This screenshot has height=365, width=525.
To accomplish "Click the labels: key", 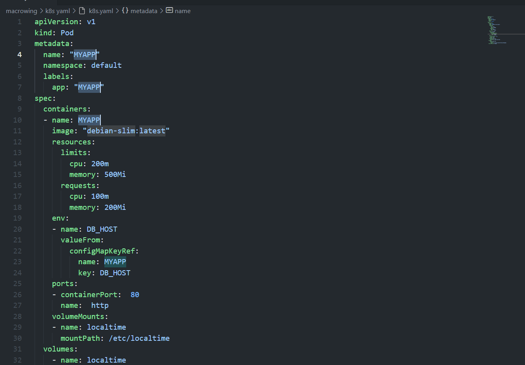I will [x=58, y=76].
